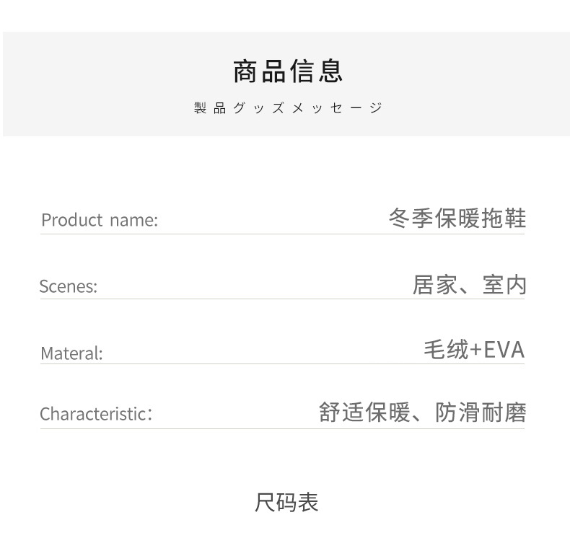Click the "Product name:" label
Viewport: 570px width, 538px height.
[99, 220]
